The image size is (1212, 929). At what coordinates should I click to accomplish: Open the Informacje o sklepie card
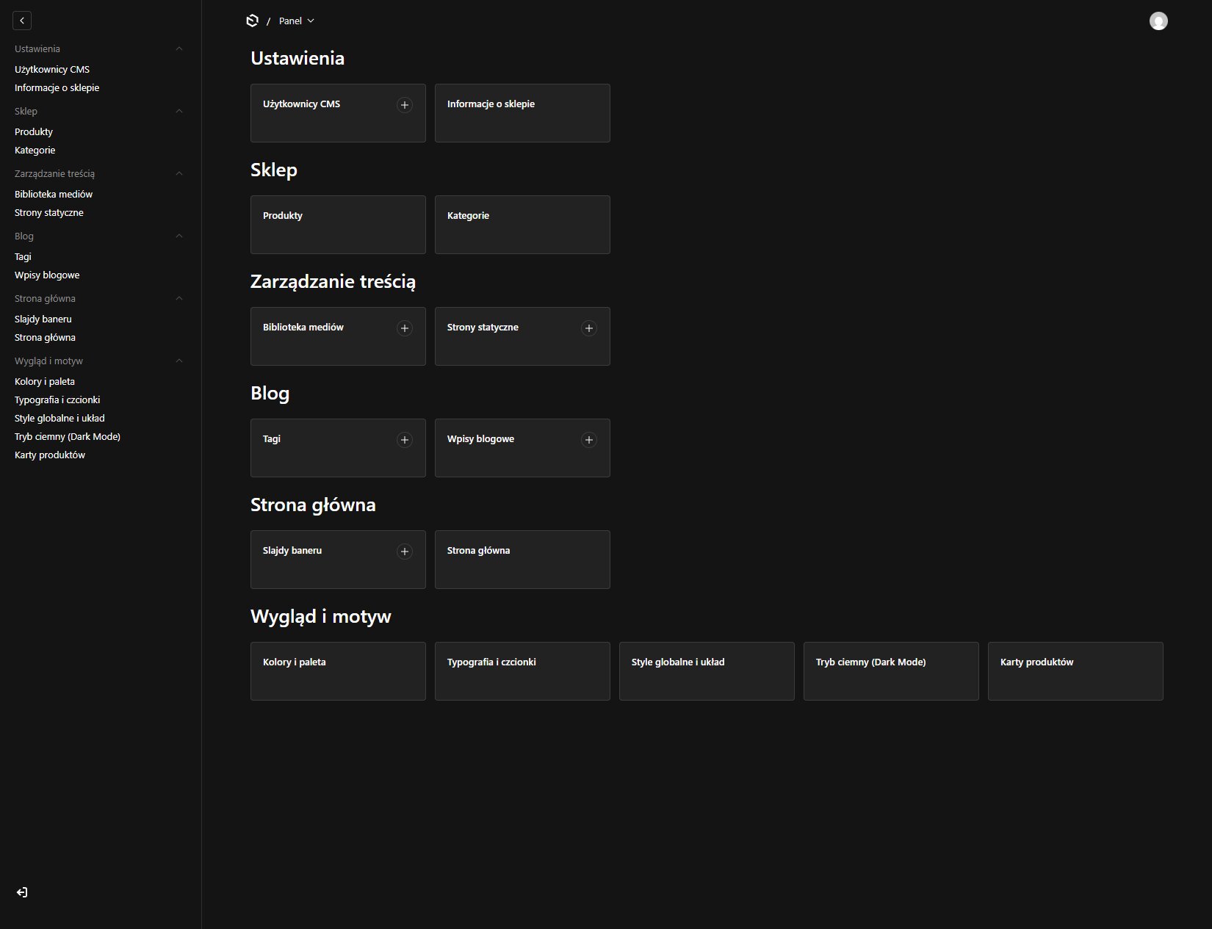coord(522,113)
